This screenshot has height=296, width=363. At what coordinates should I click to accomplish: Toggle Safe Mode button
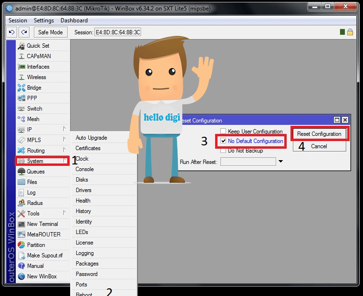[51, 32]
